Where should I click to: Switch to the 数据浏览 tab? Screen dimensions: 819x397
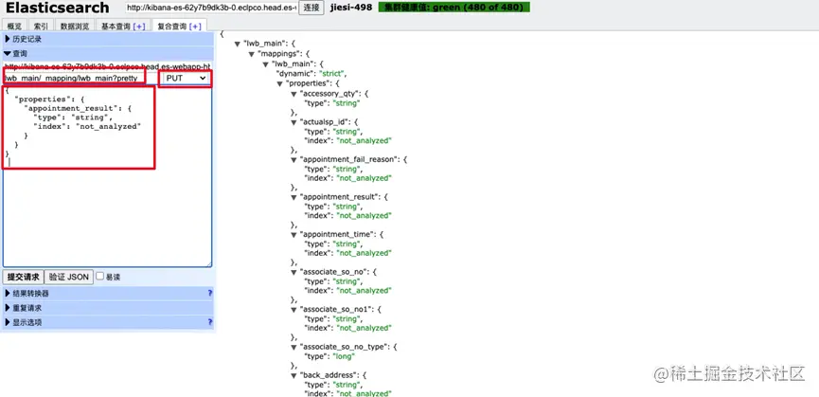tap(75, 27)
